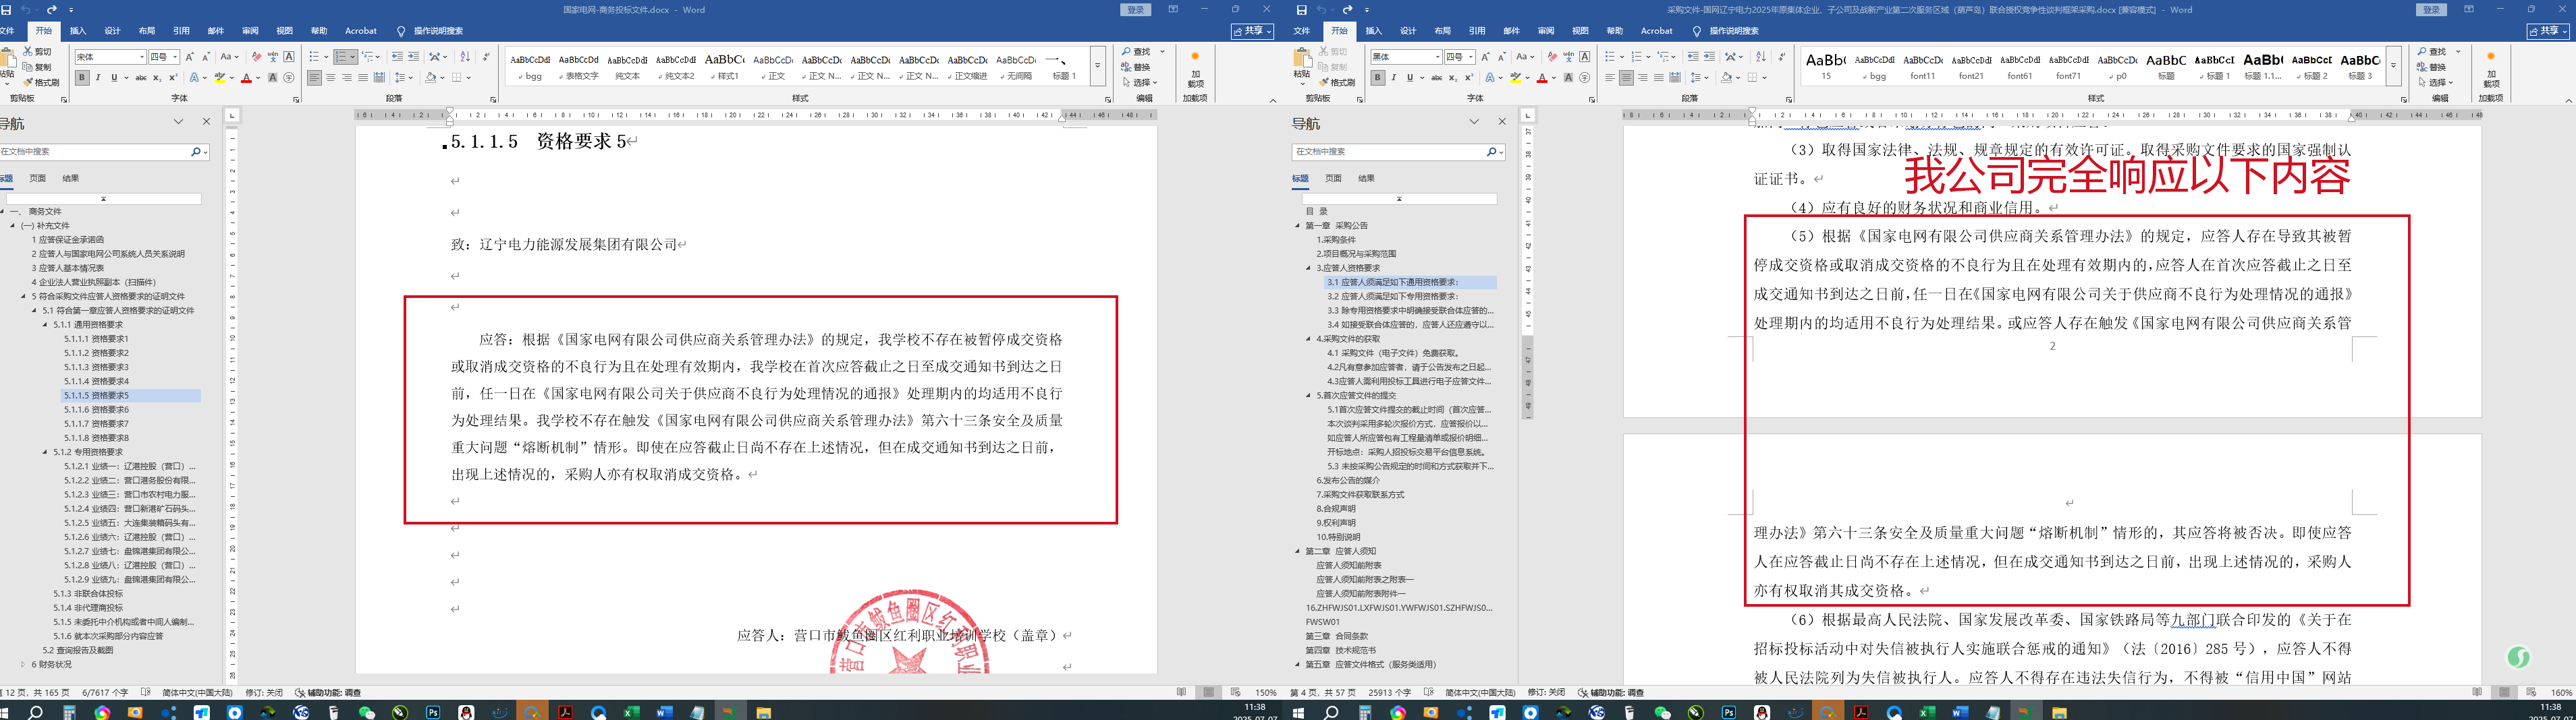Open the 黑体 font name box in right window

pyautogui.click(x=1406, y=57)
